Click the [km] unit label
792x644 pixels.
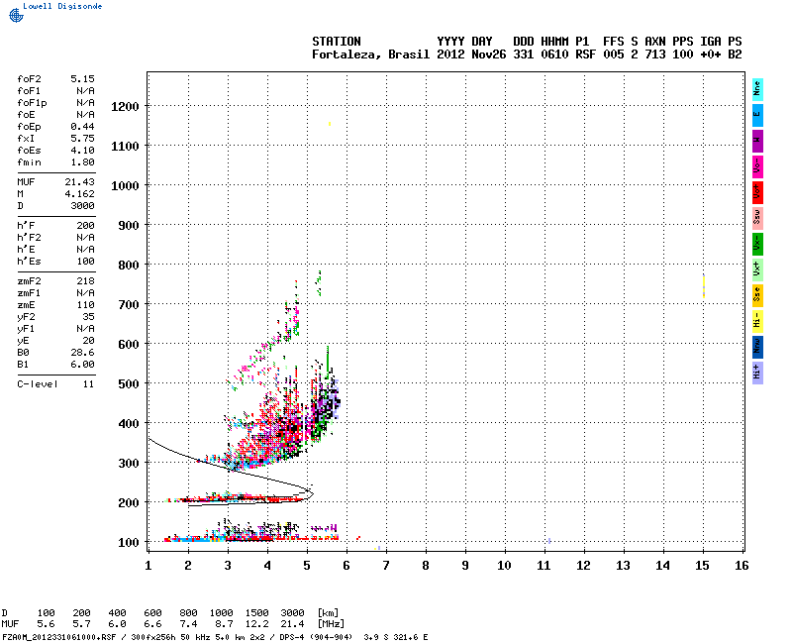329,612
